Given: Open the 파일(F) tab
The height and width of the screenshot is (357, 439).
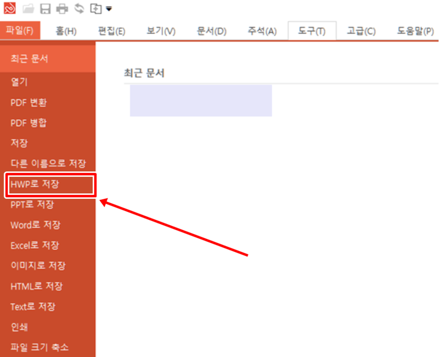Looking at the screenshot, I should (x=20, y=30).
